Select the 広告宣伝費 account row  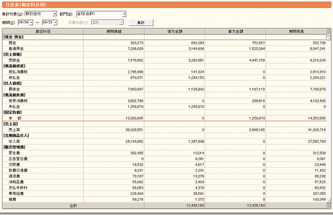click(x=164, y=158)
